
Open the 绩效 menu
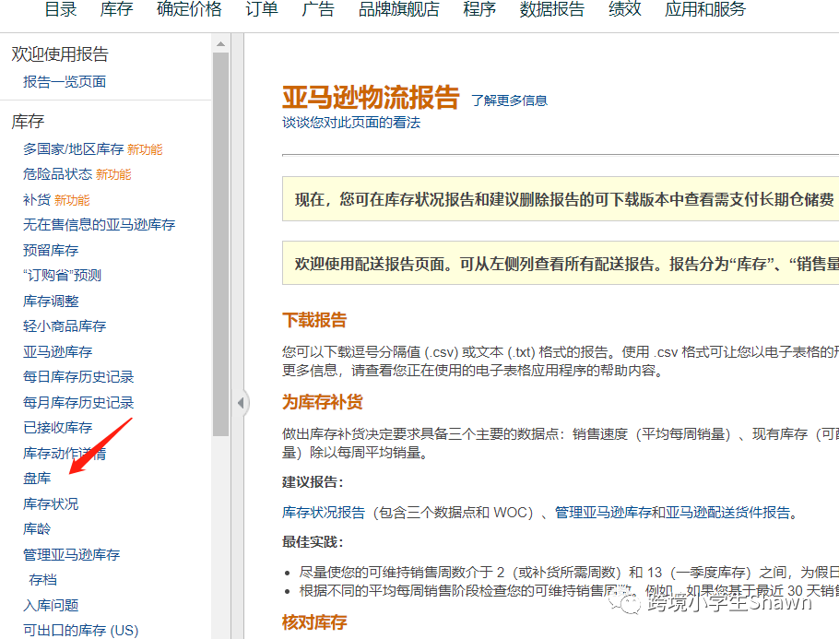(624, 9)
